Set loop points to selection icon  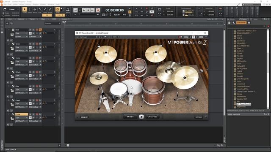pos(159,14)
